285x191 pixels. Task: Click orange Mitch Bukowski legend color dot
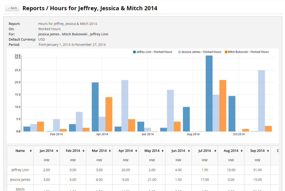point(226,52)
